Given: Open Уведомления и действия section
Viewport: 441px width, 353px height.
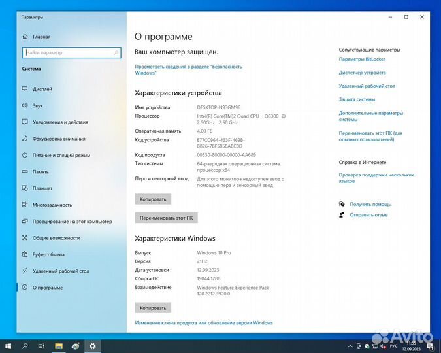Looking at the screenshot, I should [60, 122].
